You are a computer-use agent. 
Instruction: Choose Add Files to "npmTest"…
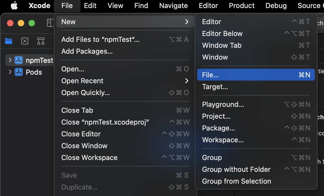125,39
